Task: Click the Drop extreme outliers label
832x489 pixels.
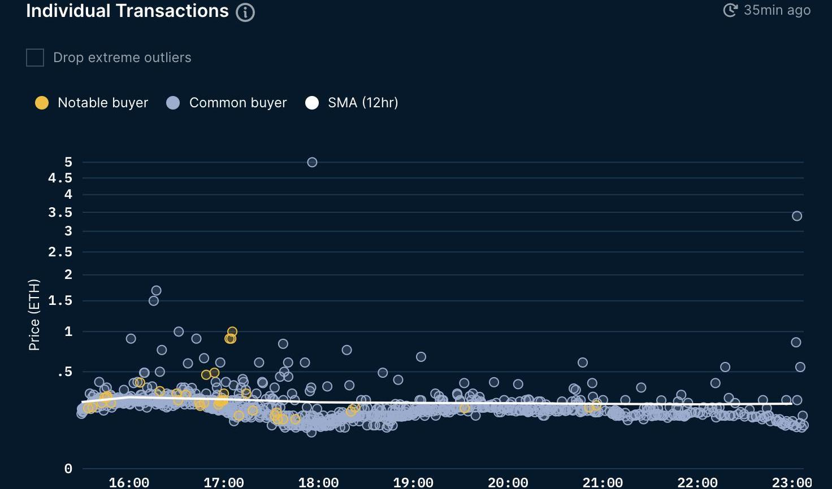Action: [x=122, y=58]
